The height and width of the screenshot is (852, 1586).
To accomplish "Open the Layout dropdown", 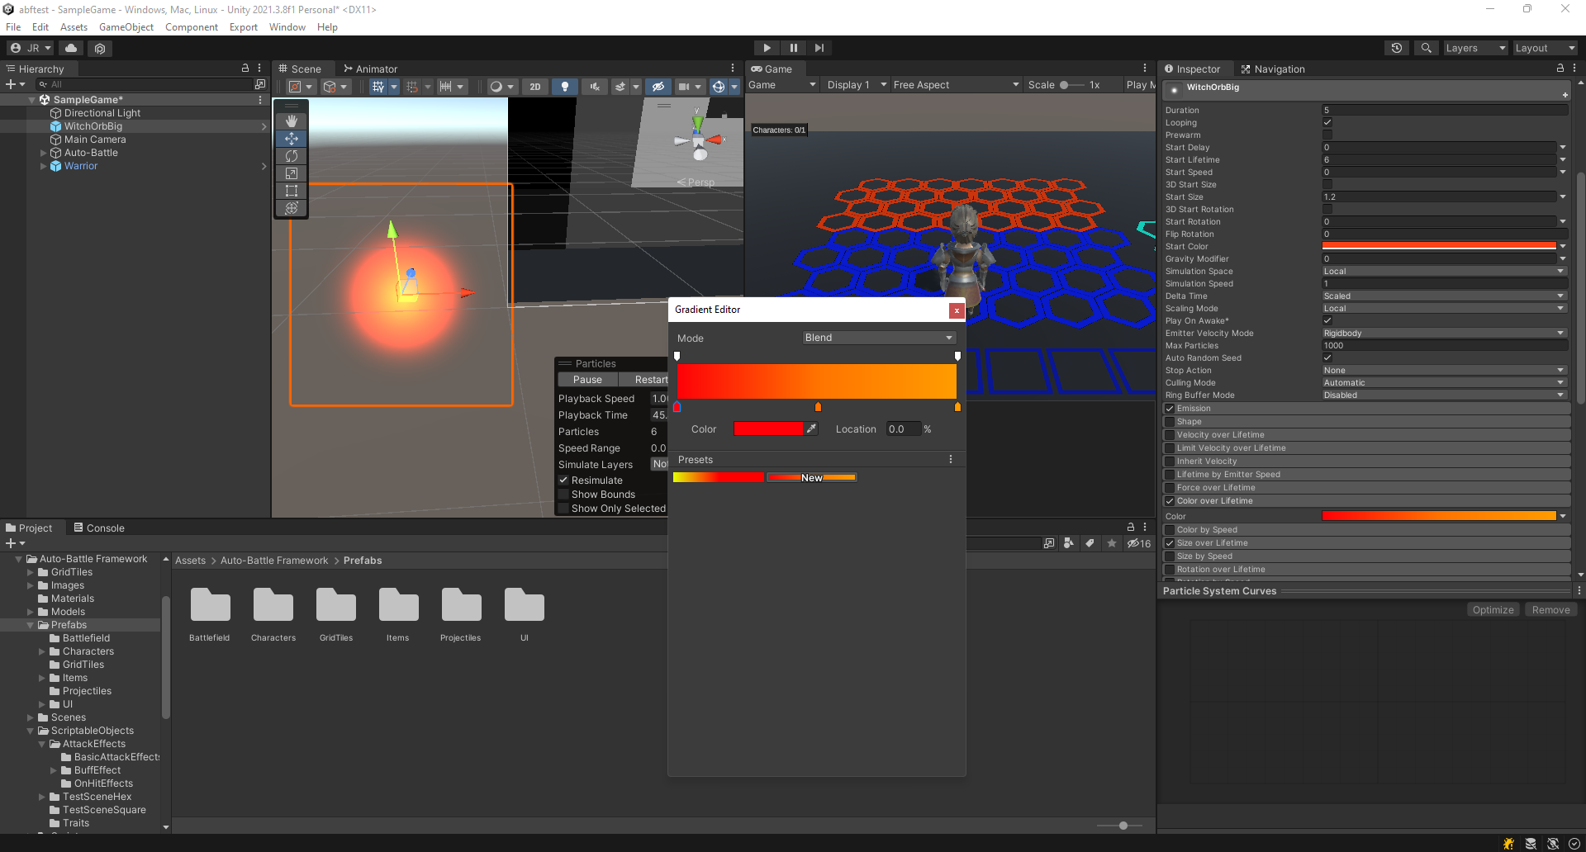I will (x=1545, y=48).
